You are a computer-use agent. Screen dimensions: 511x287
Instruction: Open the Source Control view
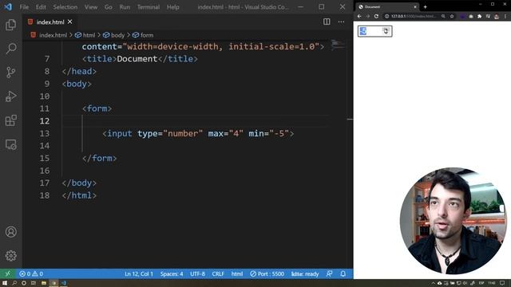click(x=10, y=73)
